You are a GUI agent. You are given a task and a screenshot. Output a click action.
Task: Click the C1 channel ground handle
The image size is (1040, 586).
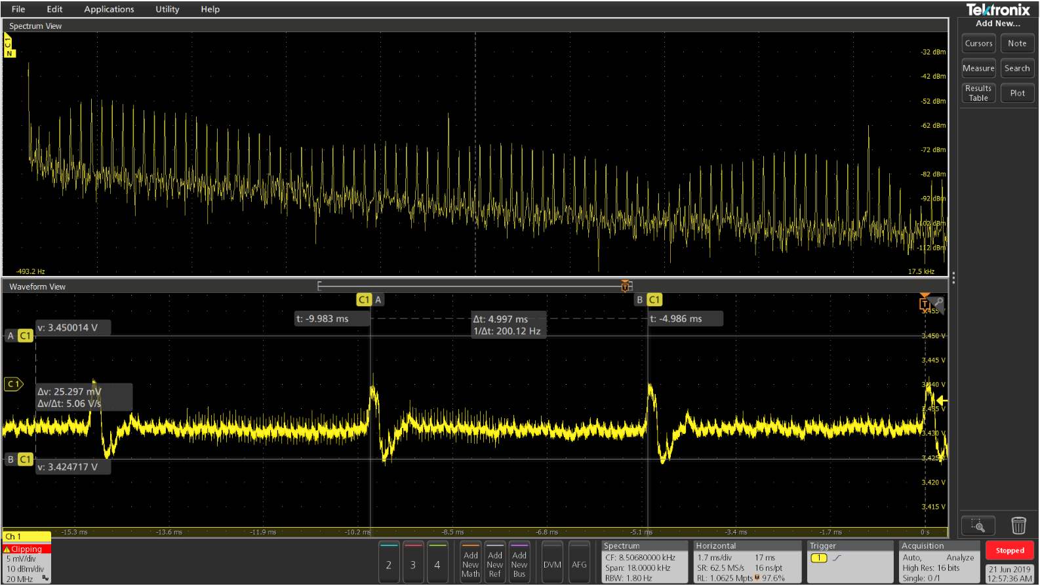(x=13, y=384)
